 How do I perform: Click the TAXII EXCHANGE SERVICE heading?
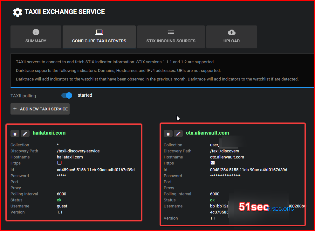coord(65,12)
